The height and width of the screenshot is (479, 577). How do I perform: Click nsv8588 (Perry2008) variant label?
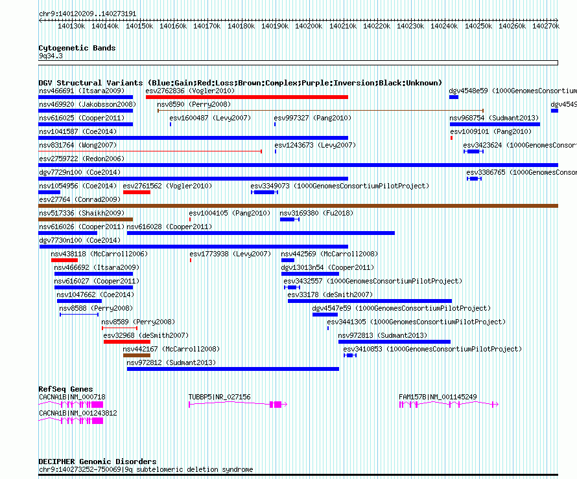coord(96,308)
